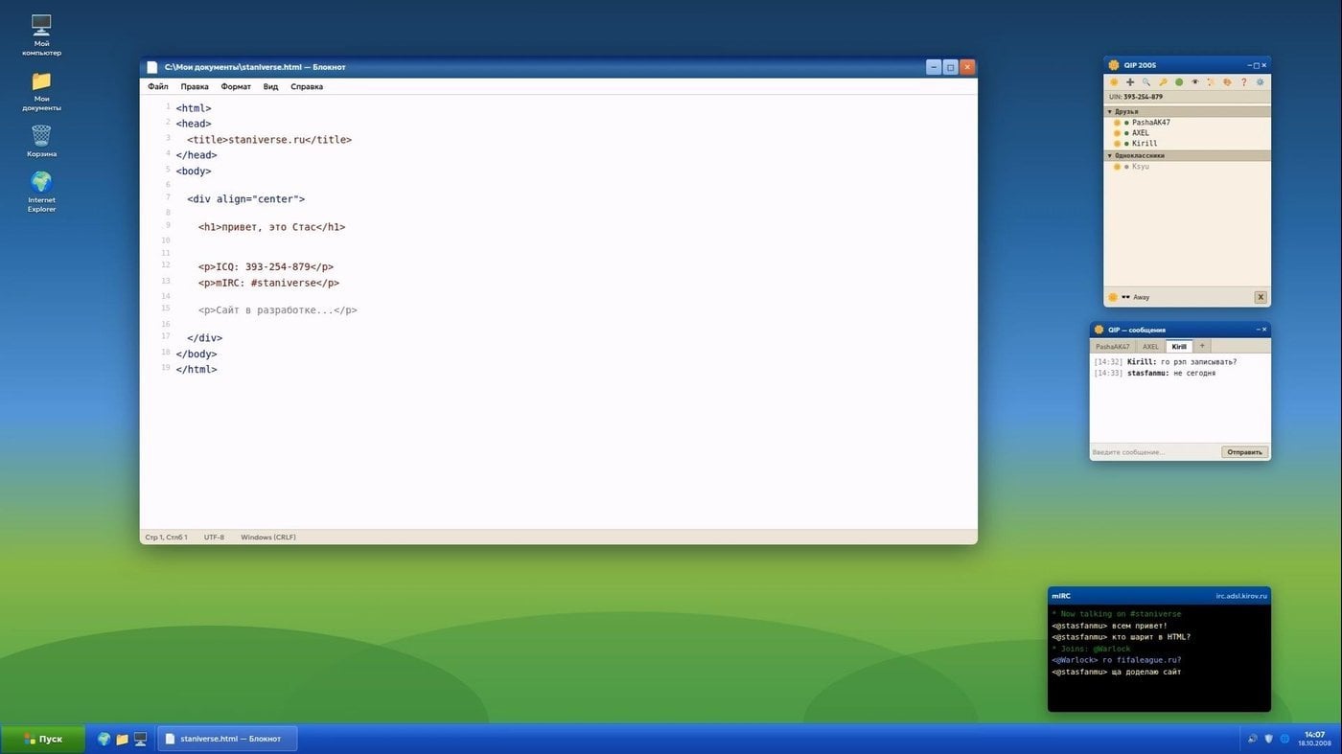Viewport: 1342px width, 754px height.
Task: Open the Пуск start button
Action: pyautogui.click(x=42, y=739)
